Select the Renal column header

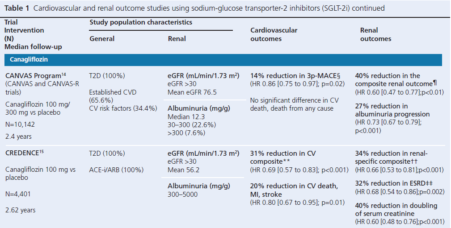click(177, 39)
